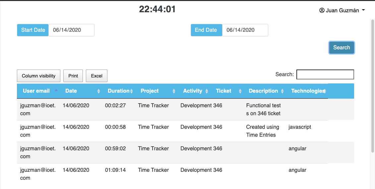This screenshot has height=189, width=375.
Task: Click the Print button
Action: [73, 76]
